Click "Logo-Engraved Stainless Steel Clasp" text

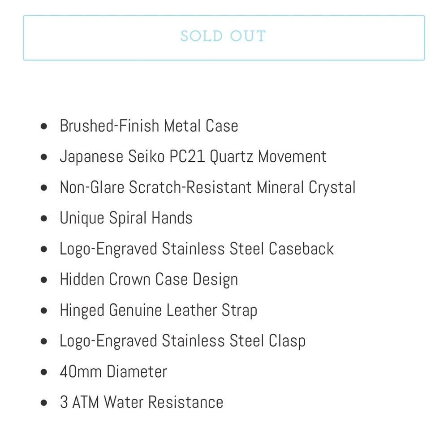point(182,341)
